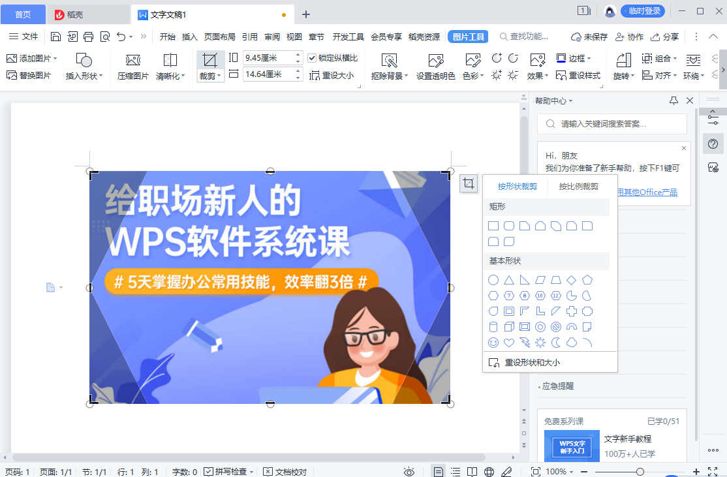The height and width of the screenshot is (477, 727).
Task: Switch to reading view icon in status bar
Action: coord(472,471)
